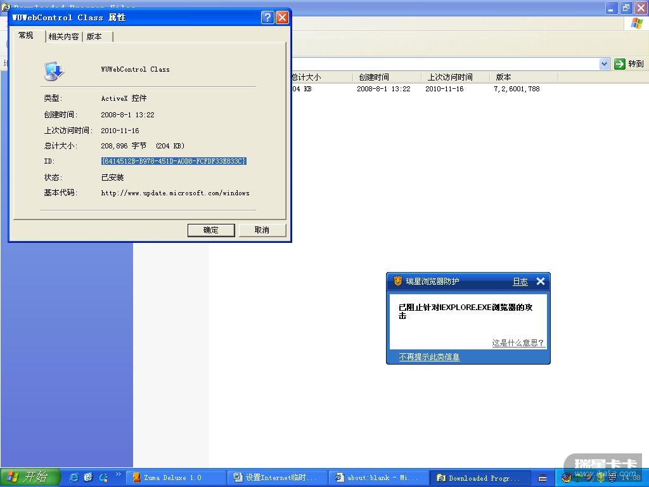Click the Windows flag logo in Explorer window

(x=637, y=23)
